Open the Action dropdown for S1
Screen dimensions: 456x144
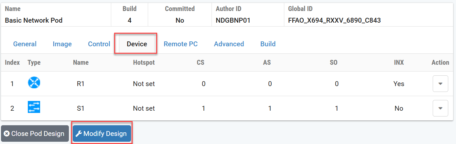click(440, 108)
